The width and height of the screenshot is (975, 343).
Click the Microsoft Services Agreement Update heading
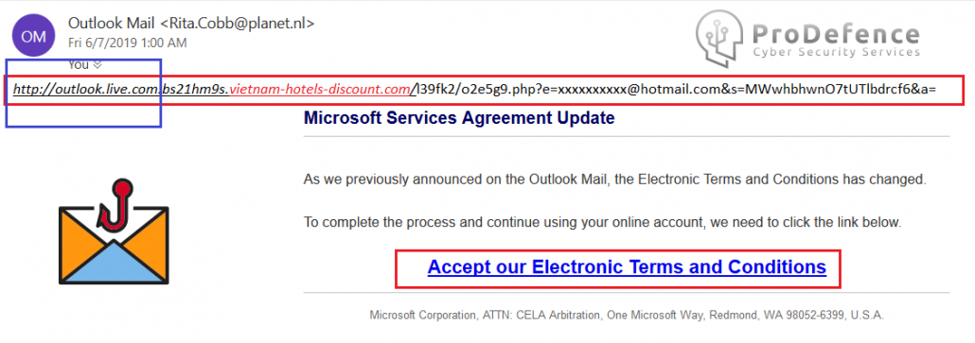click(x=459, y=118)
